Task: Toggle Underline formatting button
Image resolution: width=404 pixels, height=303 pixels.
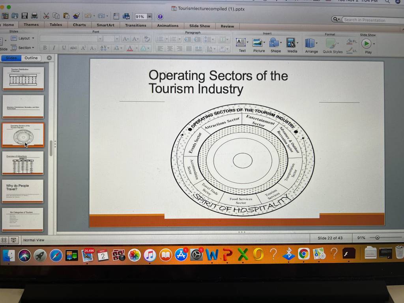Action: pos(64,48)
